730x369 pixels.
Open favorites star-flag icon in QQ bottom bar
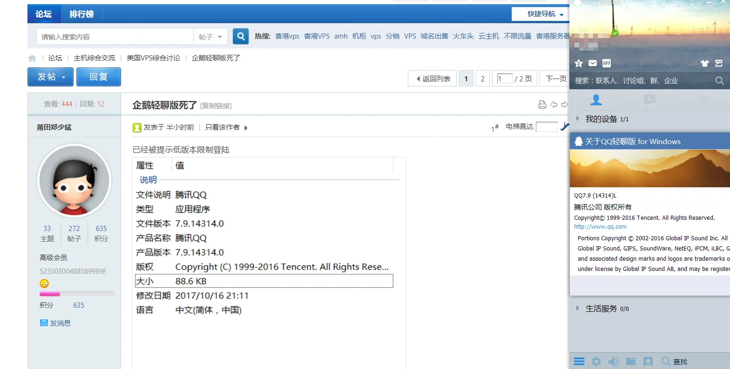click(648, 361)
